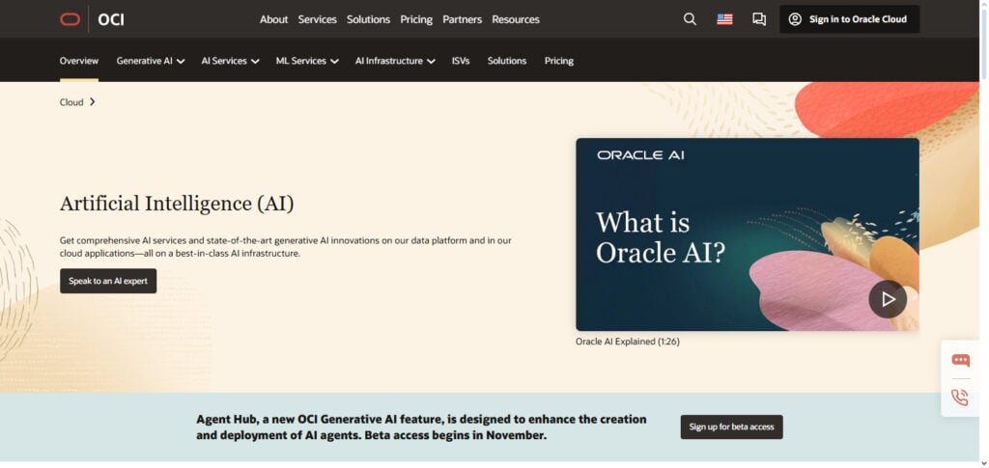989x468 pixels.
Task: Open the Pricing top menu
Action: (416, 19)
